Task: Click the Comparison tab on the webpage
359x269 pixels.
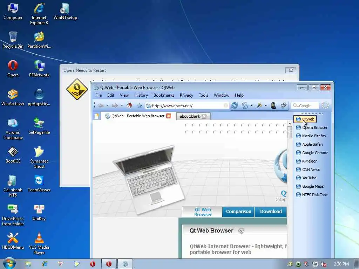Action: (x=238, y=212)
